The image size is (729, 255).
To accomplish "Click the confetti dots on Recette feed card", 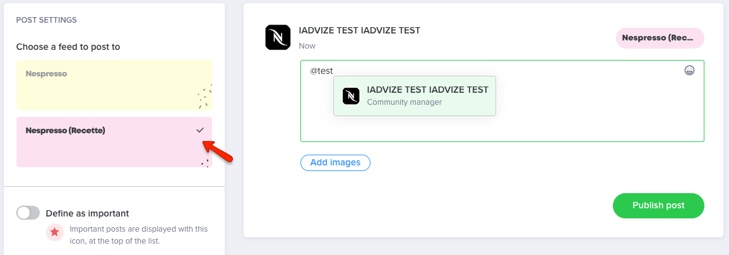I will tap(205, 163).
